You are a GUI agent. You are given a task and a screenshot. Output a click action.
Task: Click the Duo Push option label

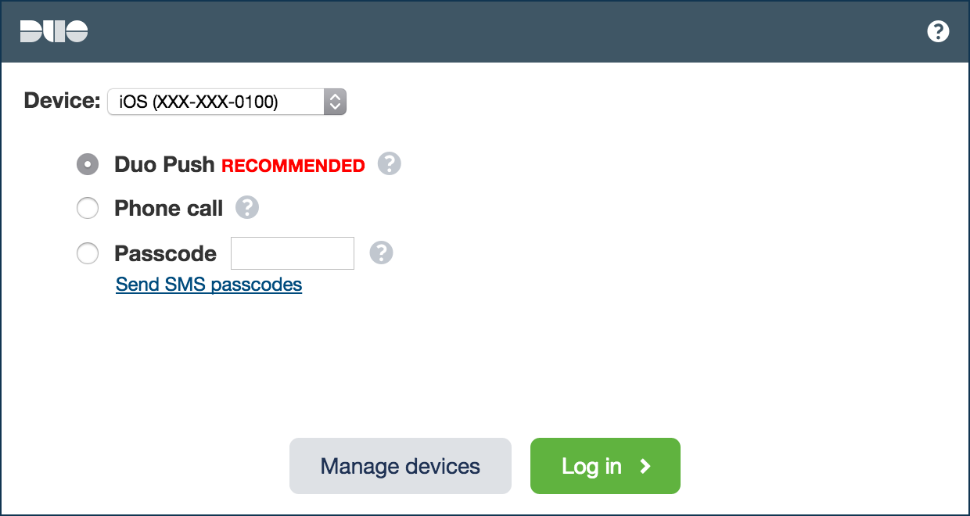164,164
